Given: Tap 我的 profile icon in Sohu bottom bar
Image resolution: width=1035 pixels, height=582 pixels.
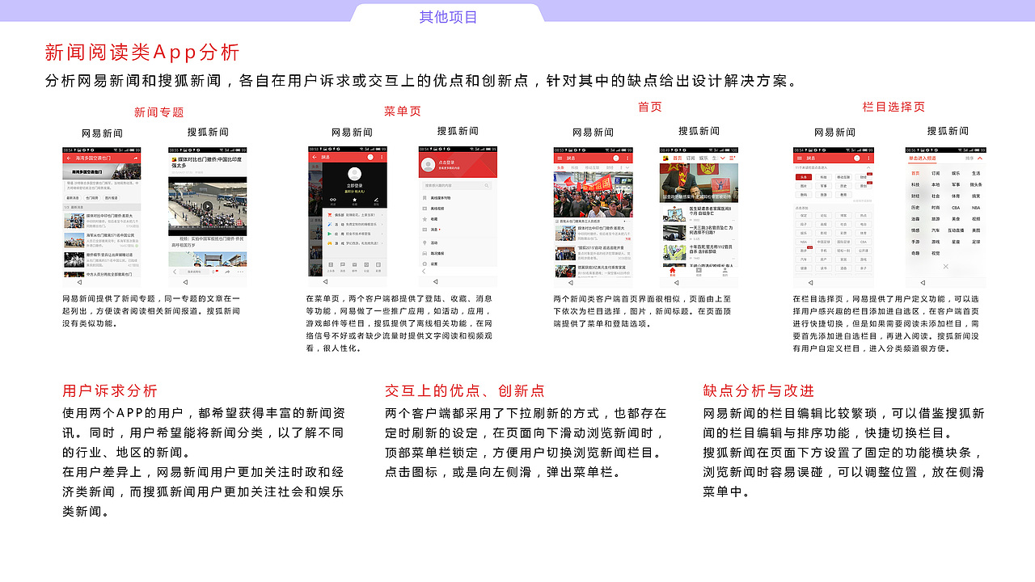Looking at the screenshot, I should [725, 272].
